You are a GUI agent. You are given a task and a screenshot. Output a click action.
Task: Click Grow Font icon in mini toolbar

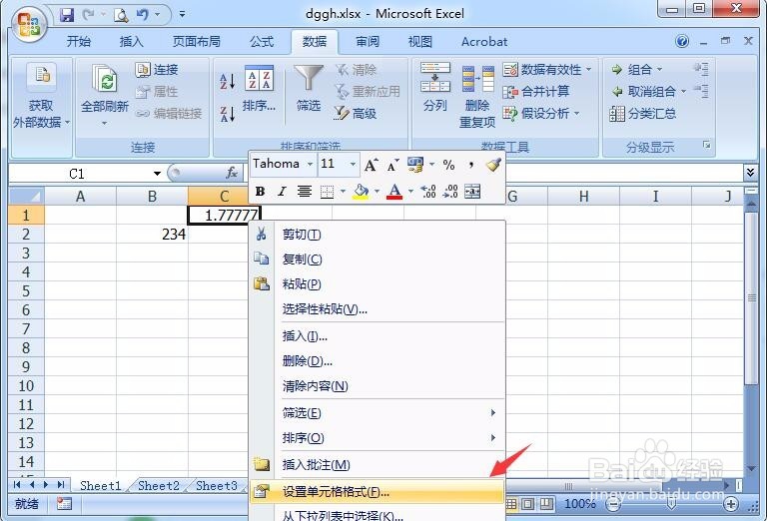[x=371, y=166]
